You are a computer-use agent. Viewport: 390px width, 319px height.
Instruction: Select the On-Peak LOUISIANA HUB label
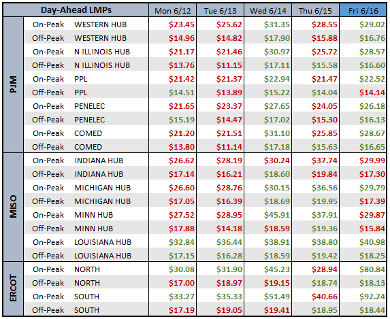pos(82,242)
